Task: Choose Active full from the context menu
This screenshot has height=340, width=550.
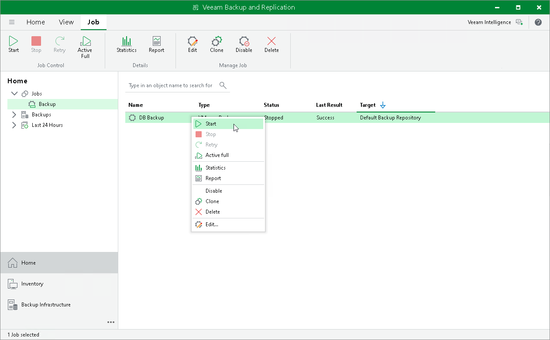Action: [216, 155]
